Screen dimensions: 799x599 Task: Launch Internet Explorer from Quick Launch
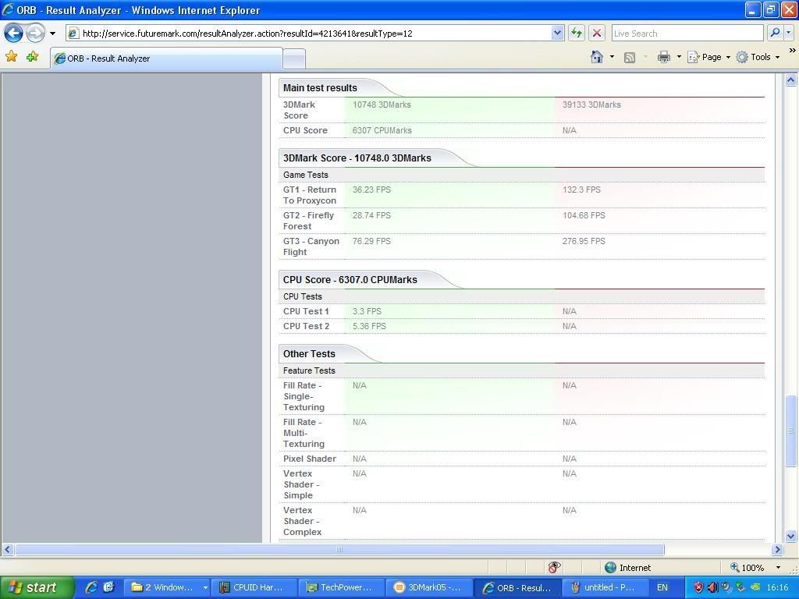tap(91, 587)
